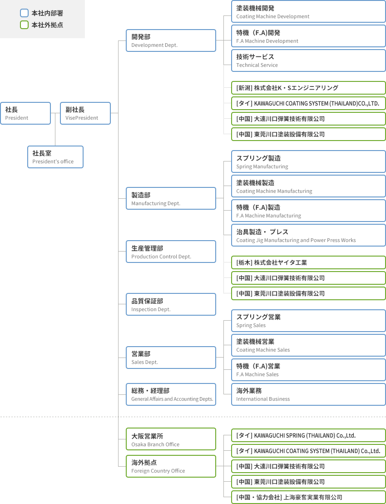Open 総務・経理部 General Affairs and Accounting
Image resolution: width=386 pixels, height=504 pixels.
(171, 394)
